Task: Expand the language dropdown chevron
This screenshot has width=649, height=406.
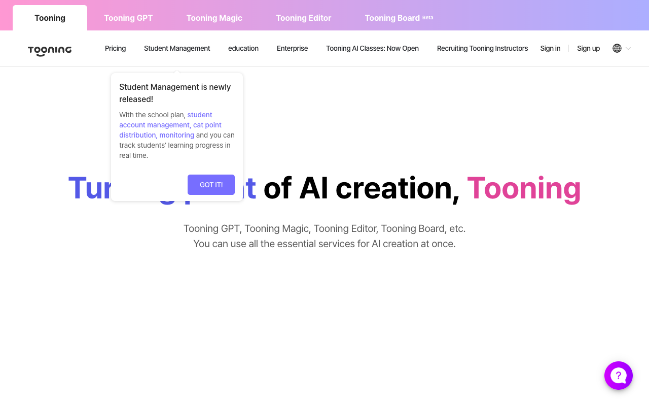Action: [x=628, y=48]
